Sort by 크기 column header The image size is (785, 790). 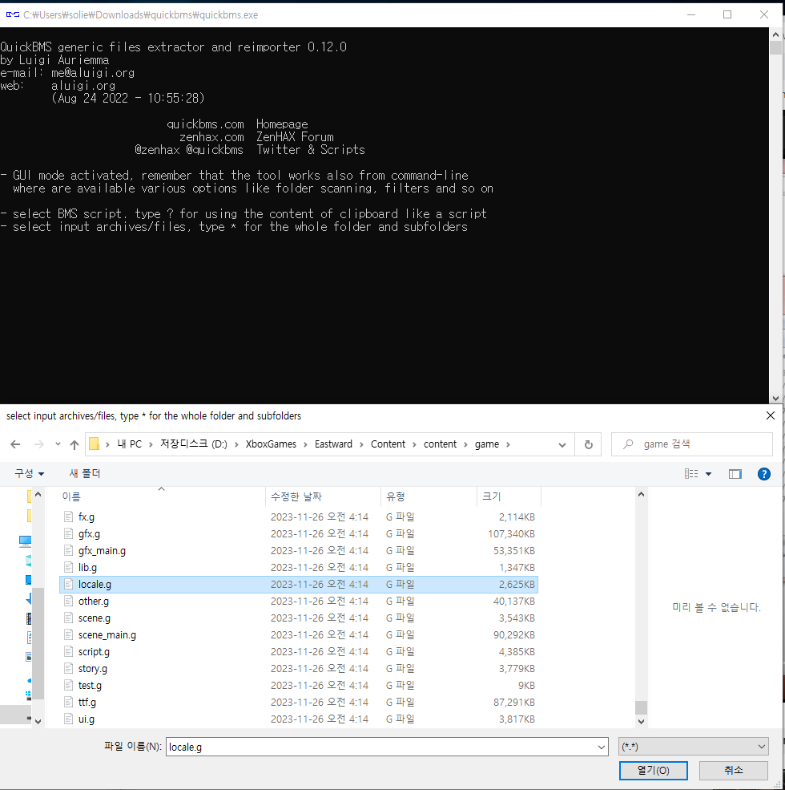pos(509,496)
